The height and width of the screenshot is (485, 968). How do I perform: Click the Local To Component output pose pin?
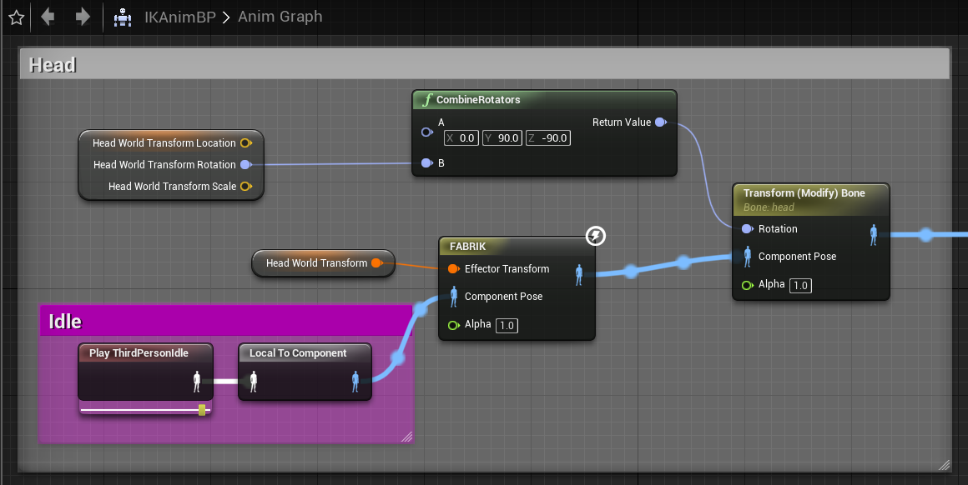(x=355, y=382)
